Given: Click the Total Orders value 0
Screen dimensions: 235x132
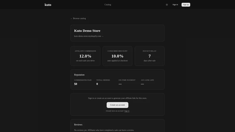Looking at the screenshot, I should point(97,84).
